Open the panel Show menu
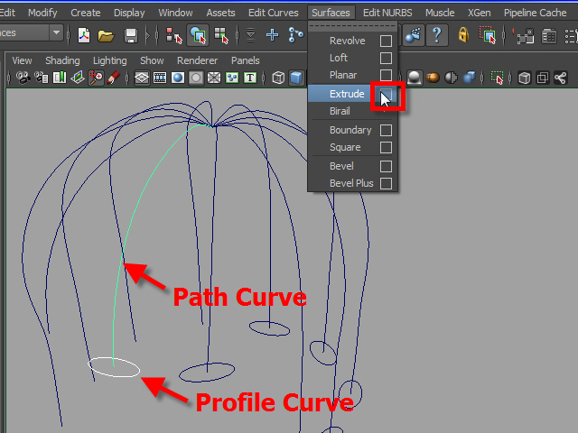Viewport: 578px width, 433px height. (152, 60)
